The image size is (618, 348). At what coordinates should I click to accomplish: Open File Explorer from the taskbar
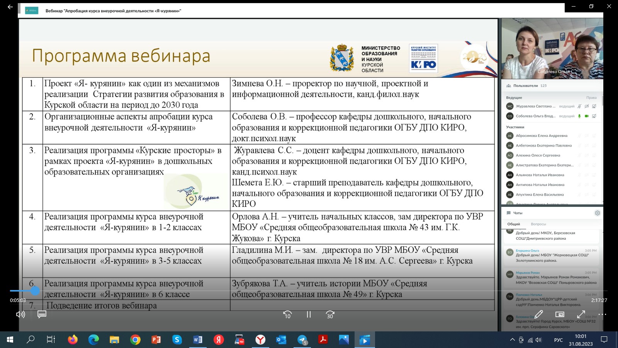point(114,339)
